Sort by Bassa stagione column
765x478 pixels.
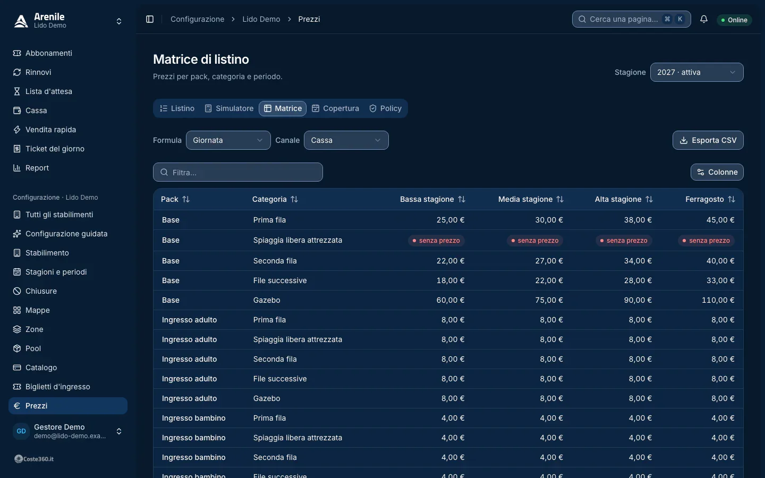pos(432,199)
